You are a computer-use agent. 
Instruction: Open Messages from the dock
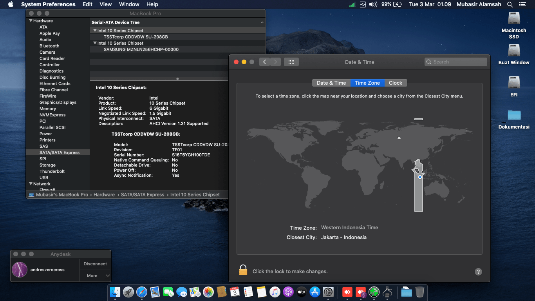click(x=182, y=292)
